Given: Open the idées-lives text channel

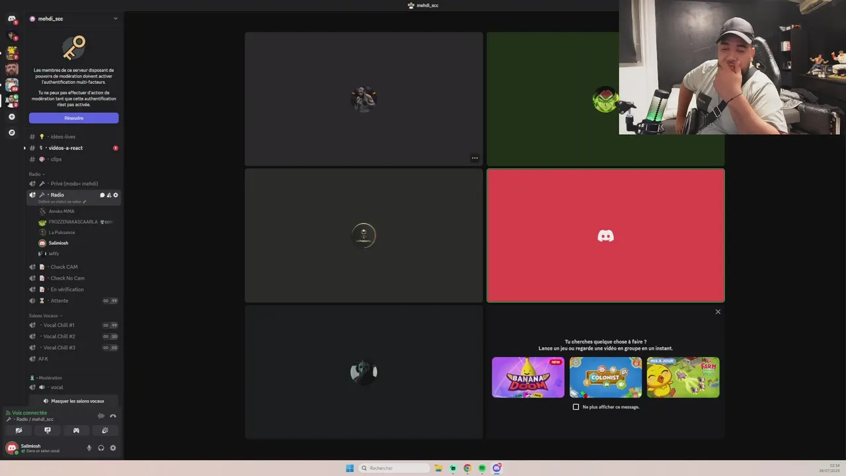Looking at the screenshot, I should pos(73,137).
